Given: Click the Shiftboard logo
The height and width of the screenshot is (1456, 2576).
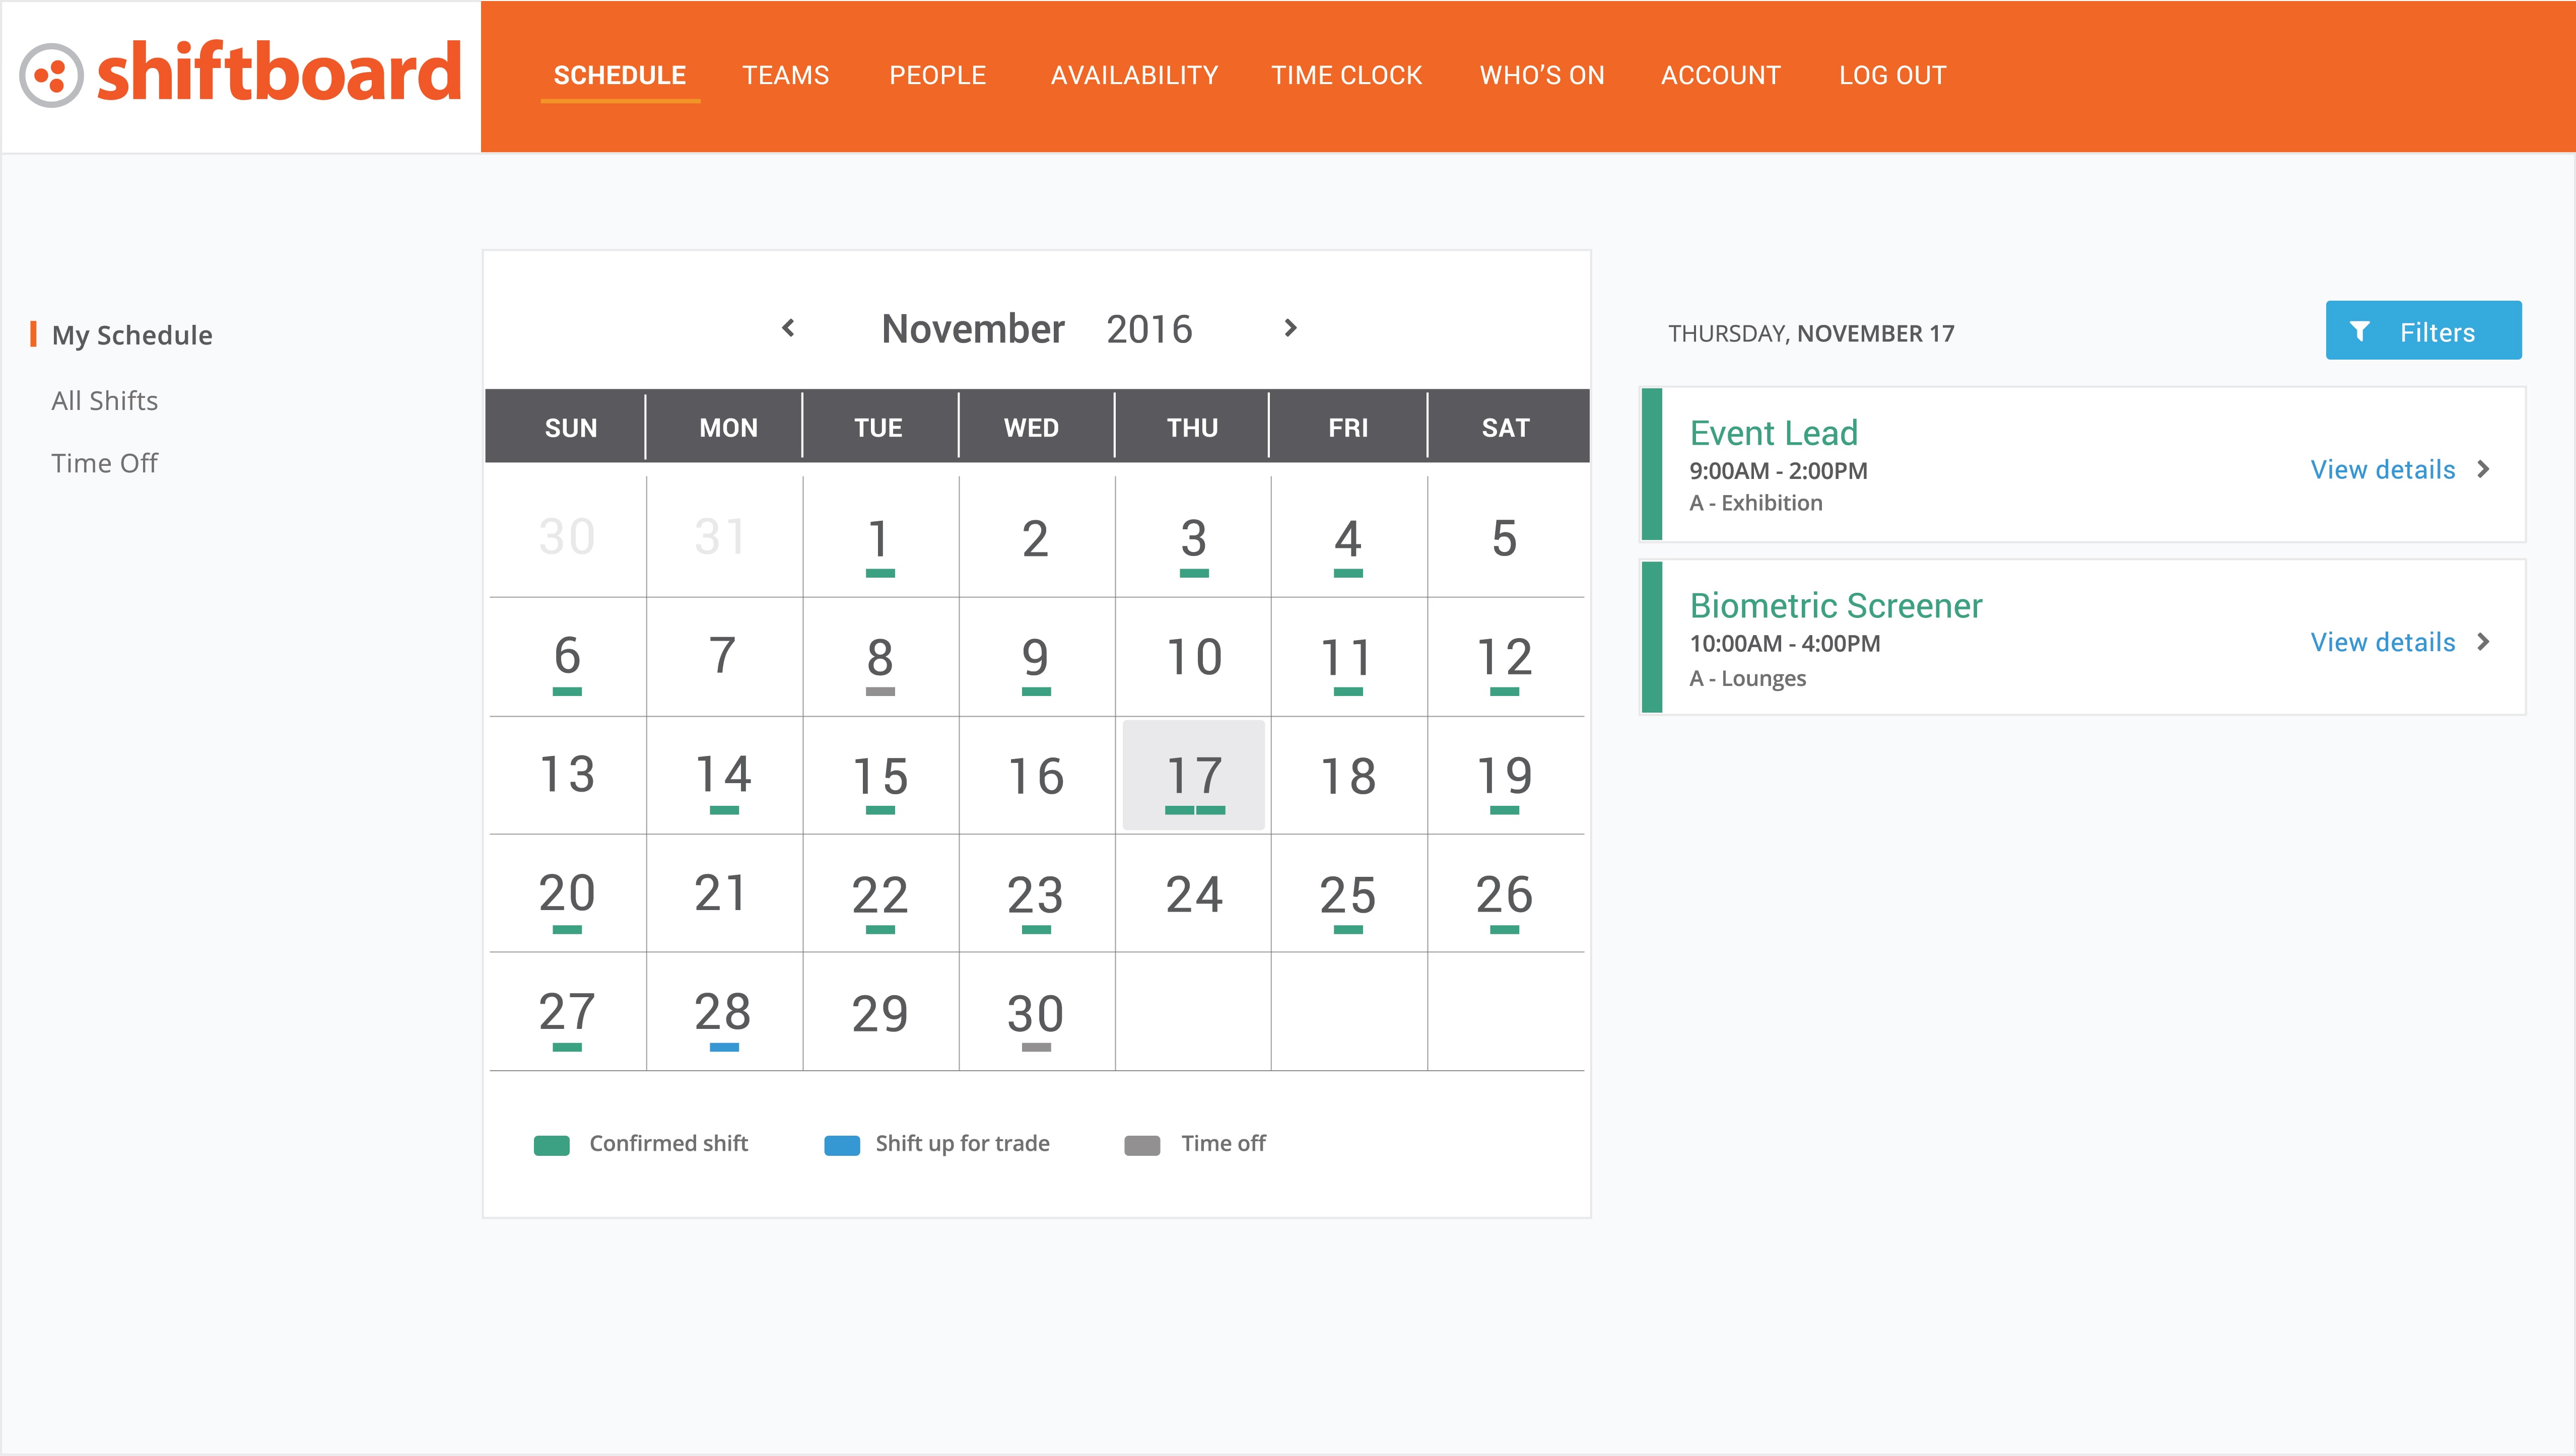Looking at the screenshot, I should [241, 74].
